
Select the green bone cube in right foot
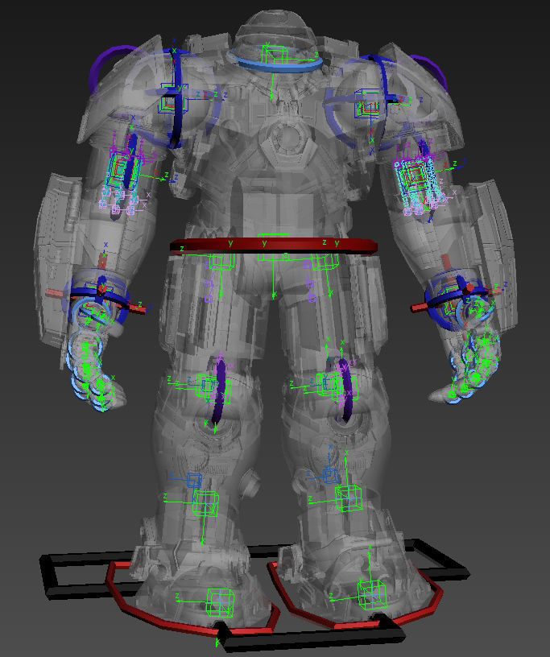[x=372, y=594]
